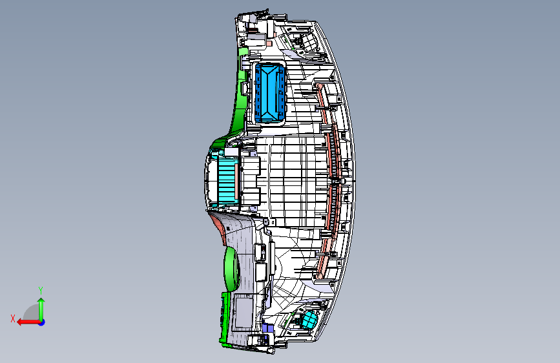This screenshot has height=363, width=560.
Task: Select the green oval part on lower model
Action: point(232,269)
